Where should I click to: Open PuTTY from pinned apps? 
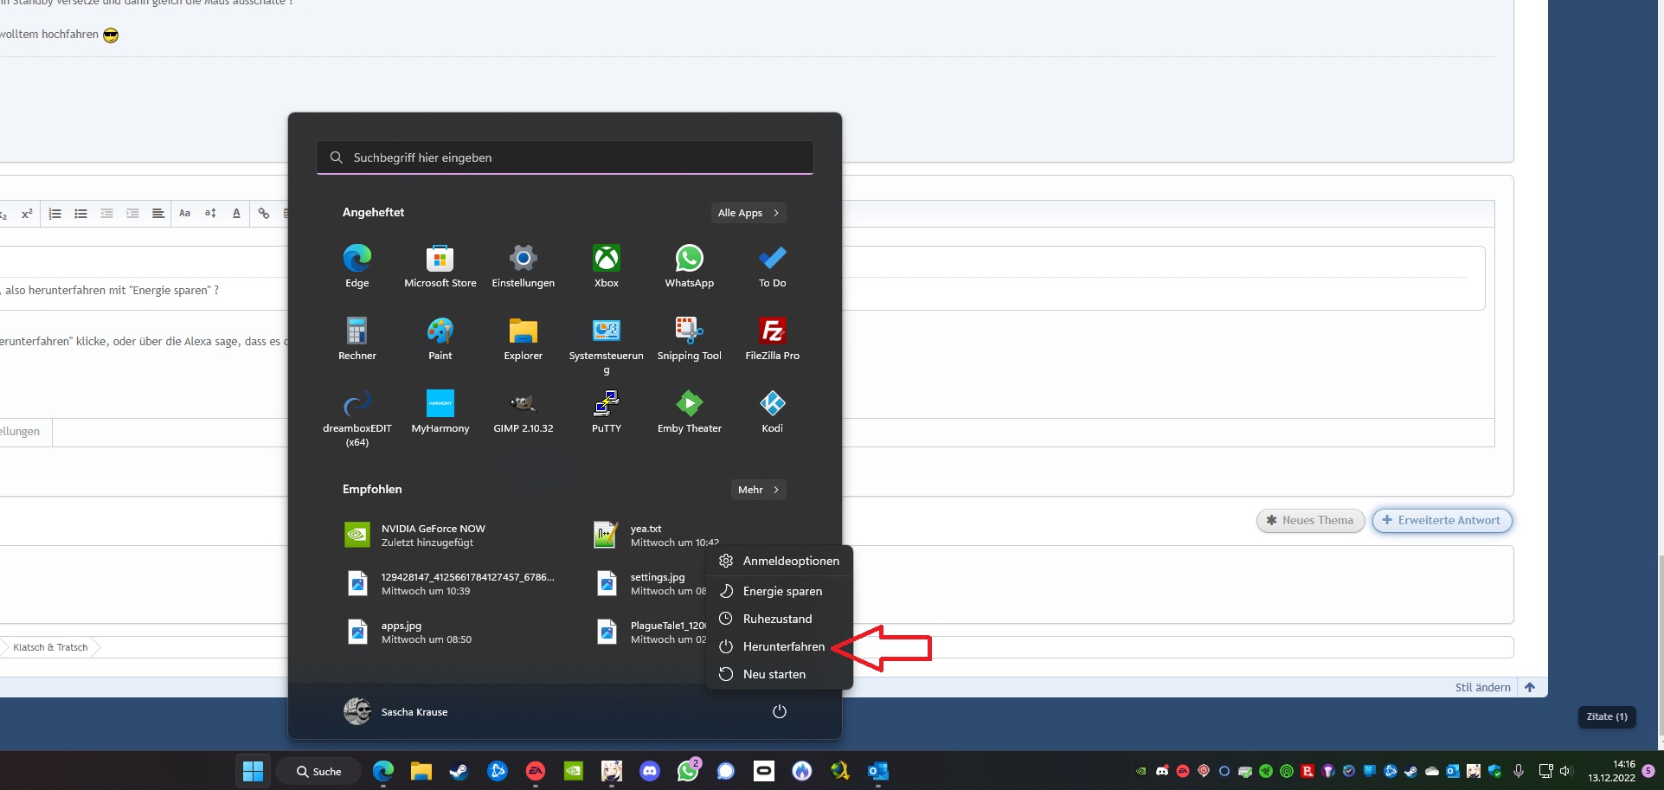point(606,411)
